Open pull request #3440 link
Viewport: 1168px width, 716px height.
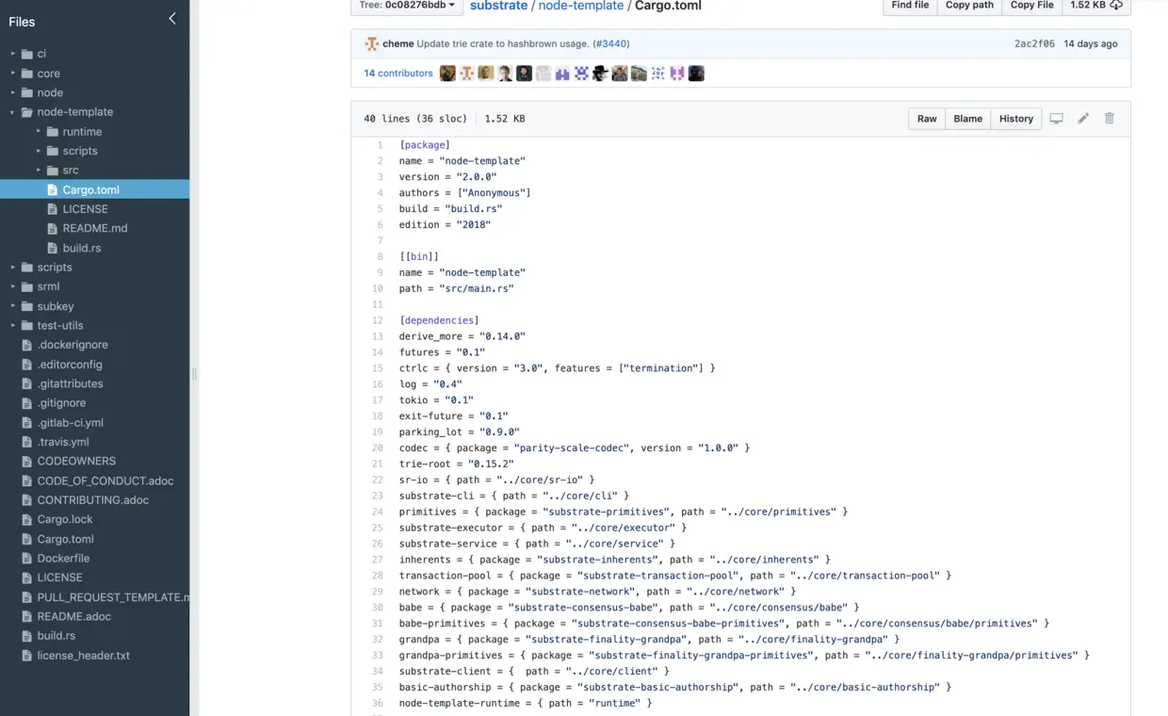tap(610, 44)
